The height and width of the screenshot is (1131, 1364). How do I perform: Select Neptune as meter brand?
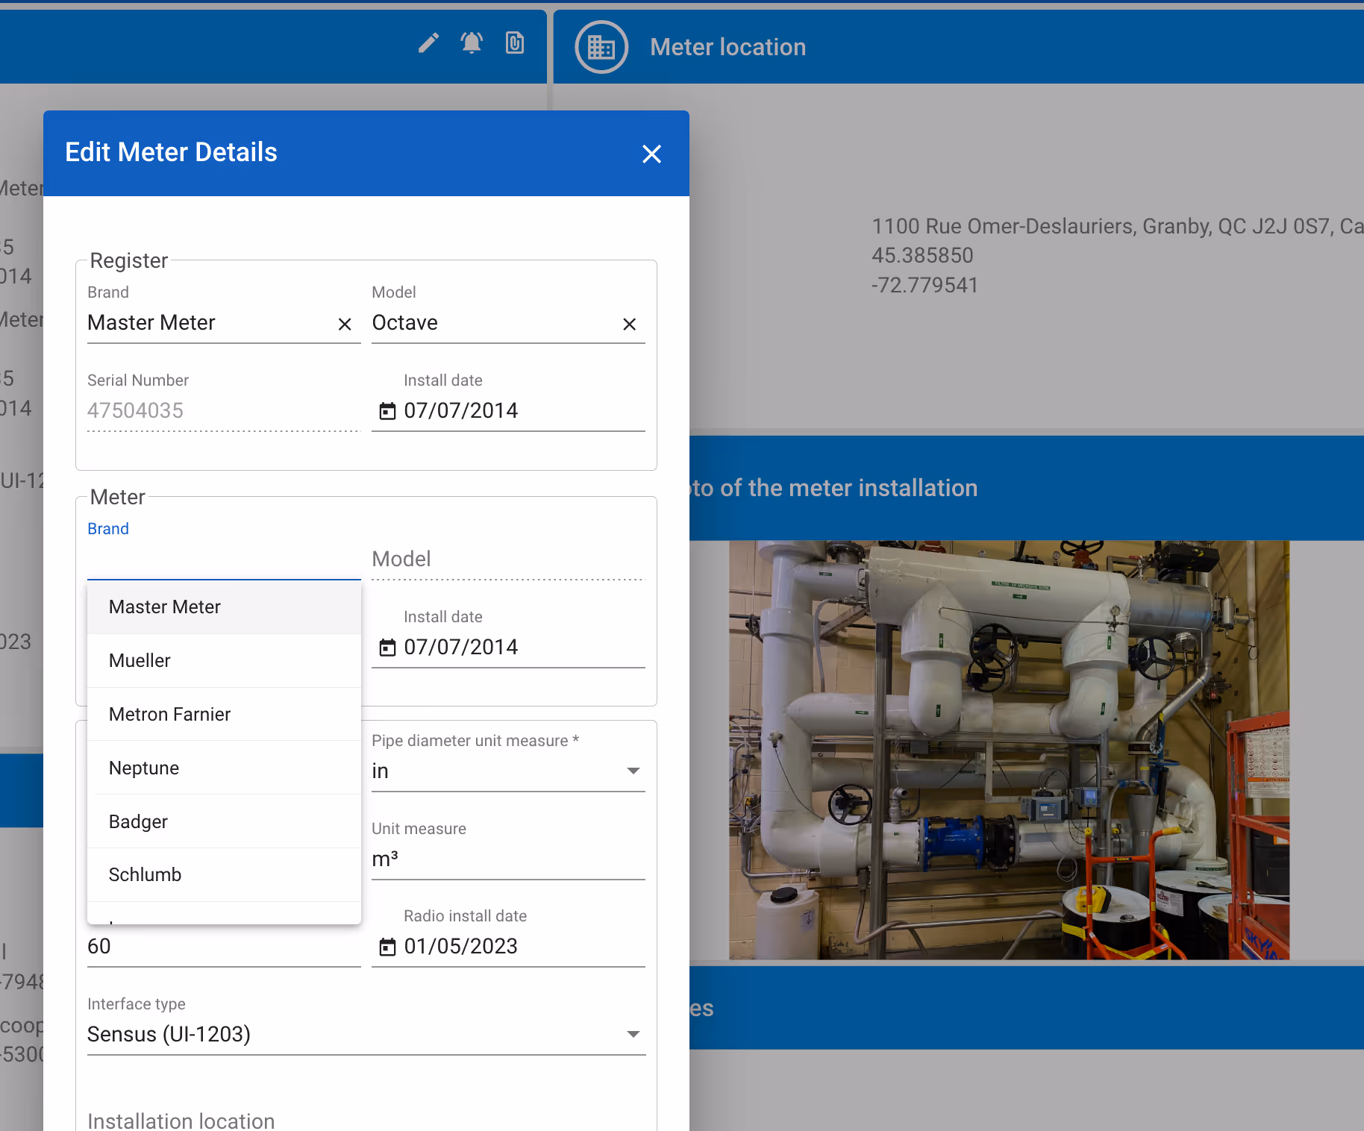click(144, 768)
